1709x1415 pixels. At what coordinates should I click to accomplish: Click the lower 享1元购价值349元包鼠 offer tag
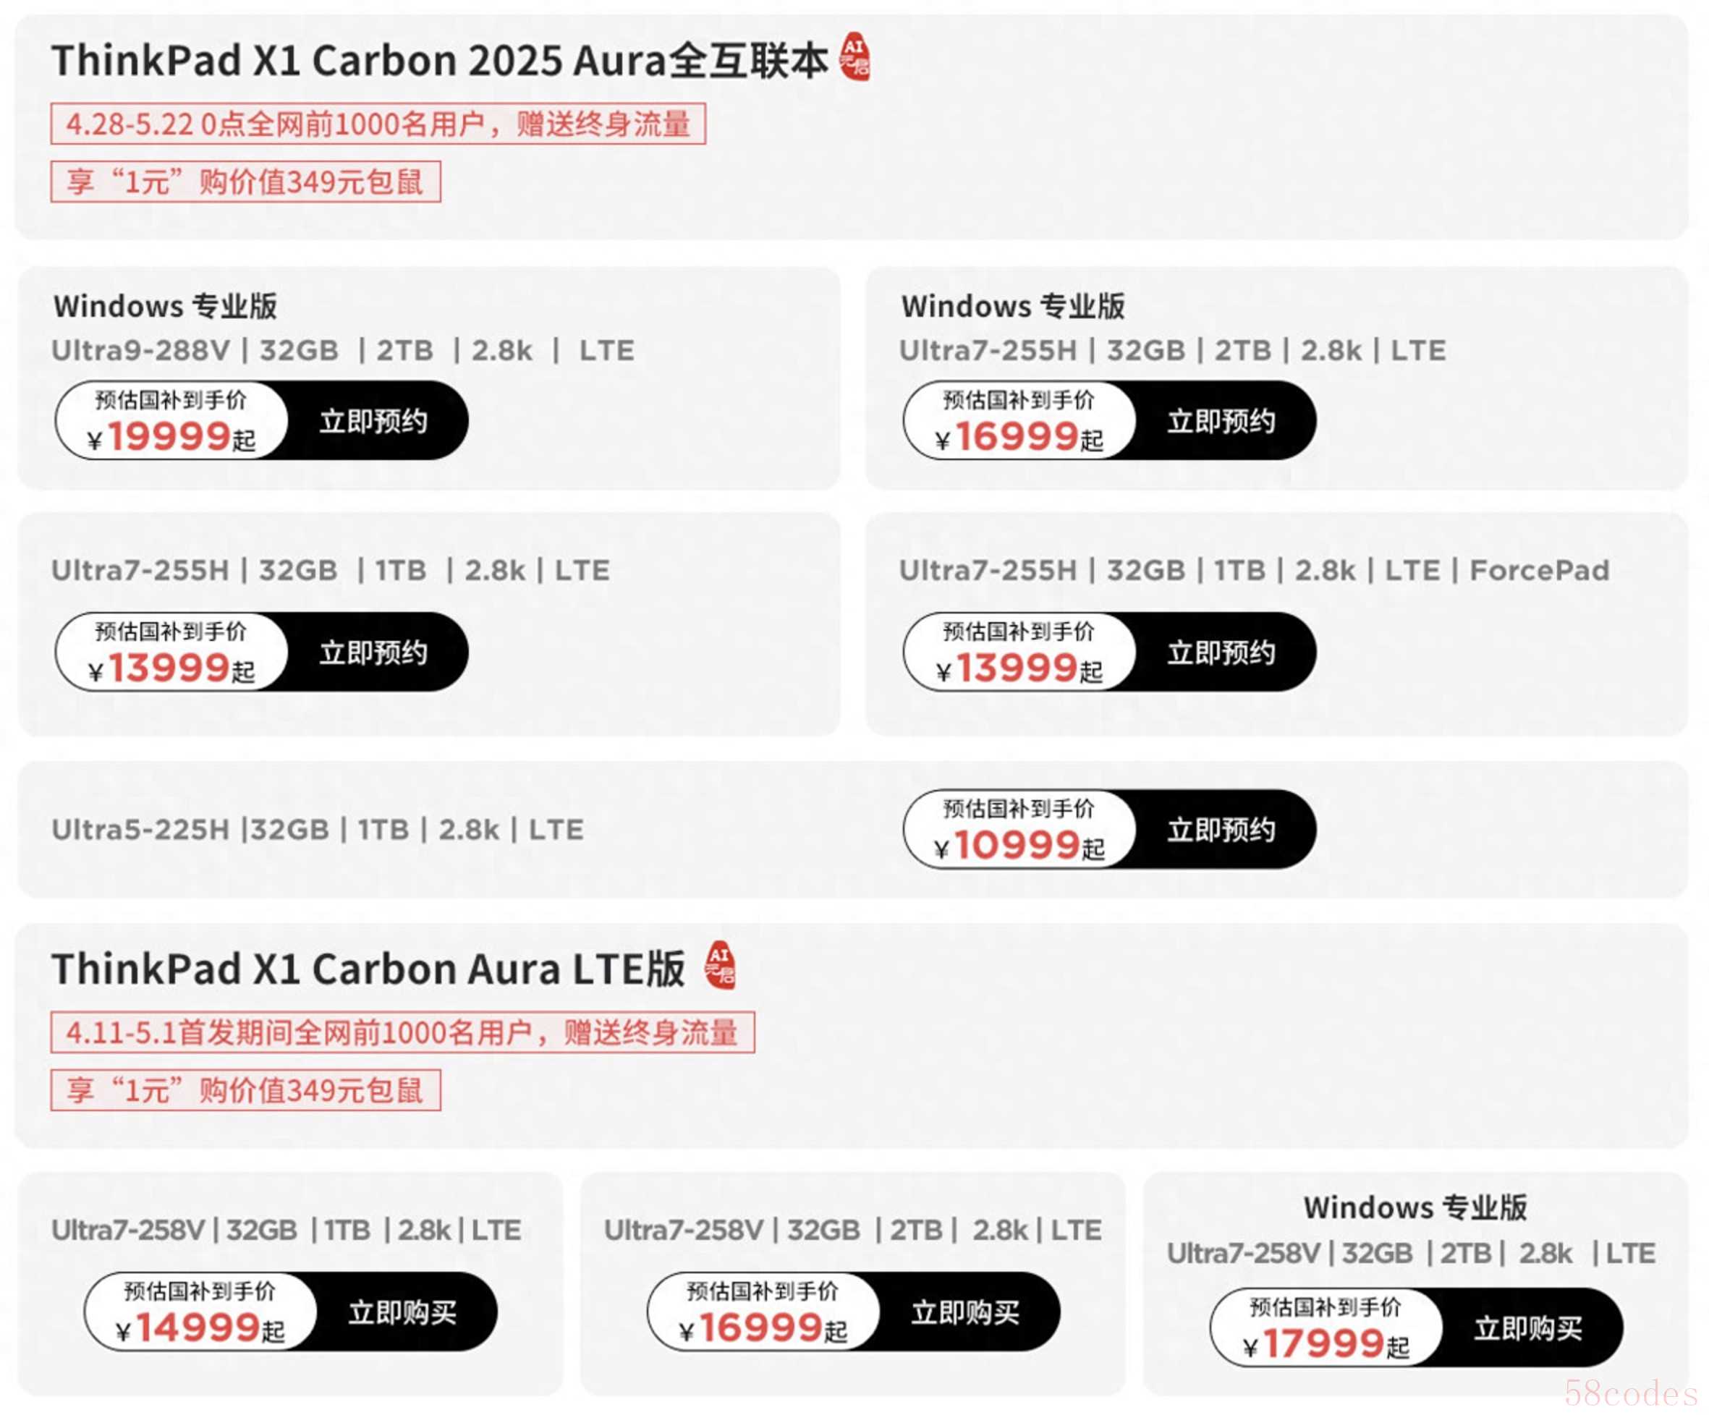point(245,1090)
